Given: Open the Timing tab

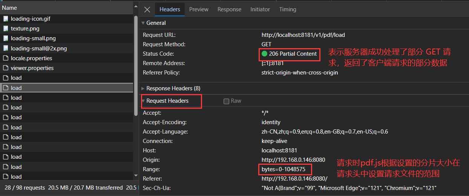Looking at the screenshot, I should [x=288, y=9].
